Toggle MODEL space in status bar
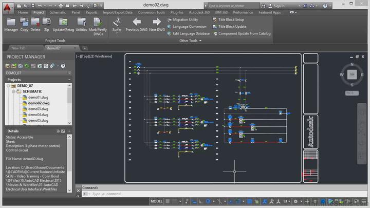370x208 pixels. coord(156,201)
